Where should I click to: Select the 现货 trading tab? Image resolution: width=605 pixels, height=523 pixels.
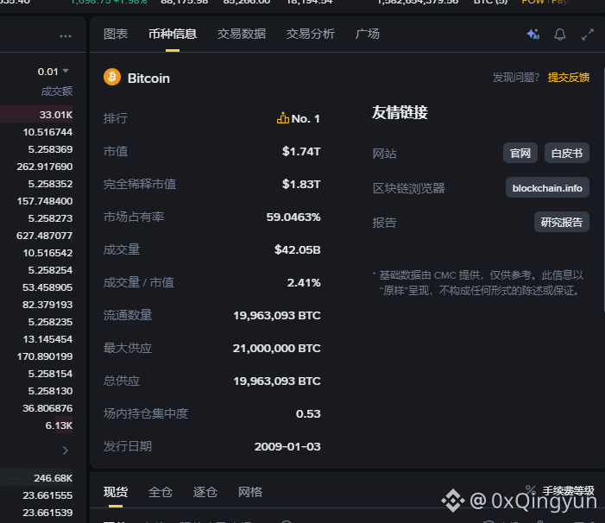(116, 492)
